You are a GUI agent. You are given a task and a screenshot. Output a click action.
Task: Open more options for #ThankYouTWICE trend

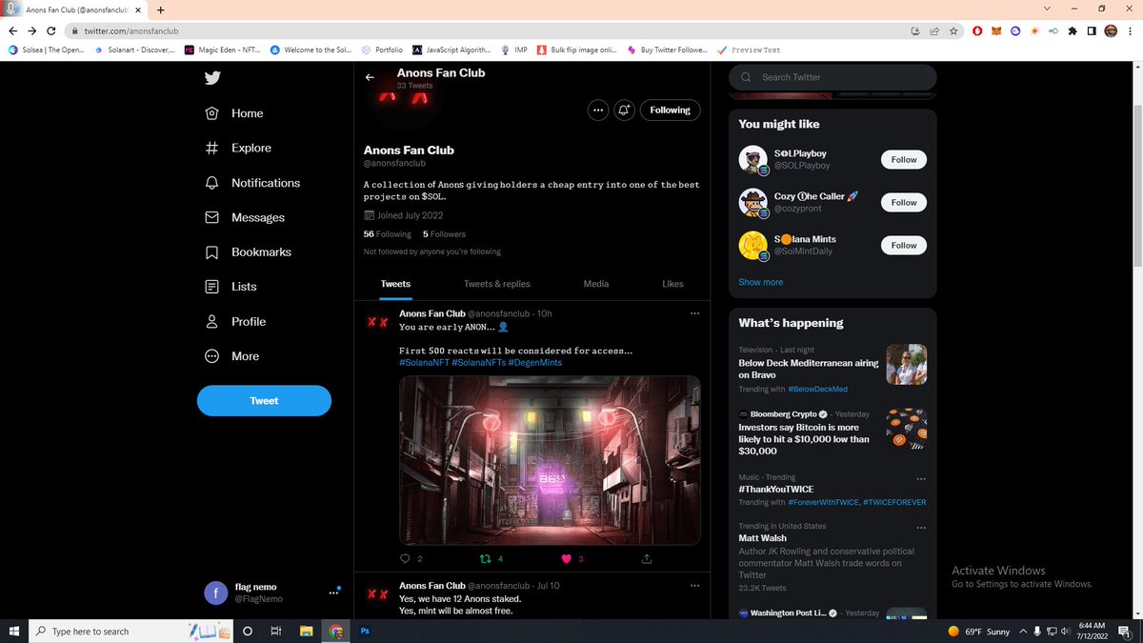point(921,479)
